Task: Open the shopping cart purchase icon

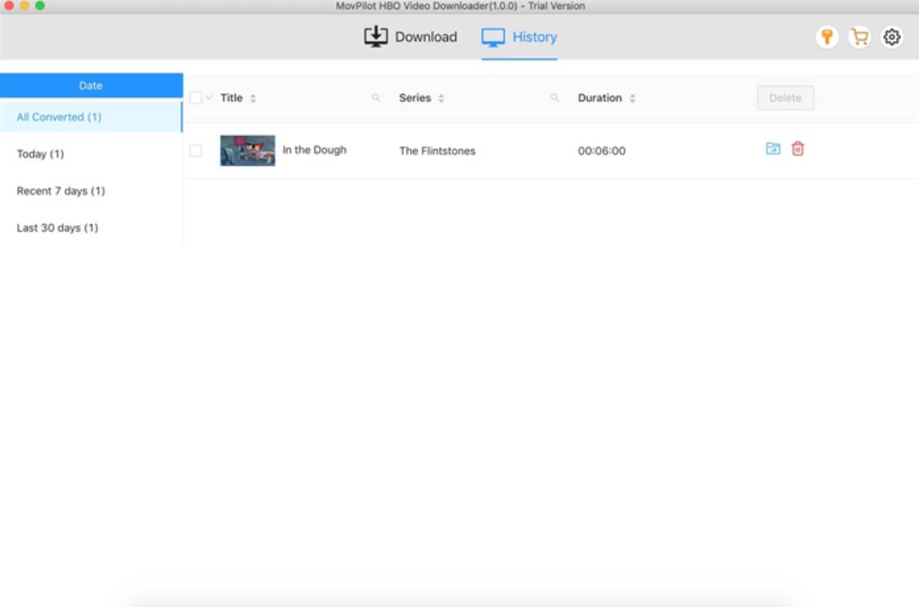Action: [859, 37]
